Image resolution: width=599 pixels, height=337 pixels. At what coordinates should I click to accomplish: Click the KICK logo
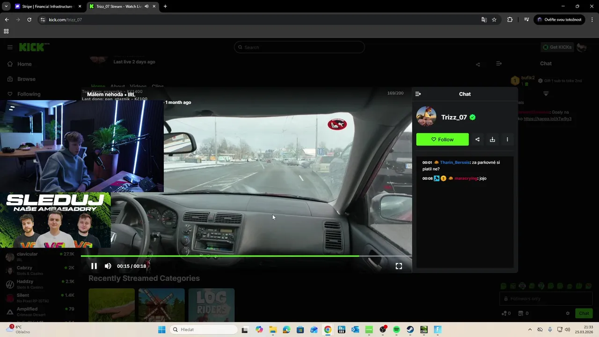point(34,47)
